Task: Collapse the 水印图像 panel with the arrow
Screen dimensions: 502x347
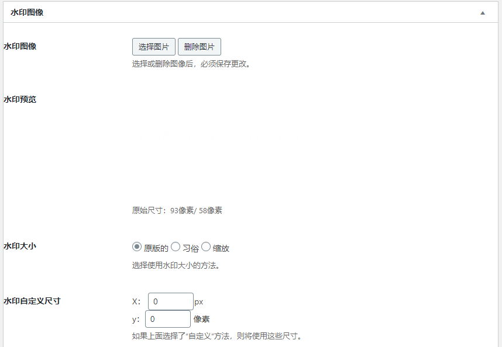Action: point(483,12)
